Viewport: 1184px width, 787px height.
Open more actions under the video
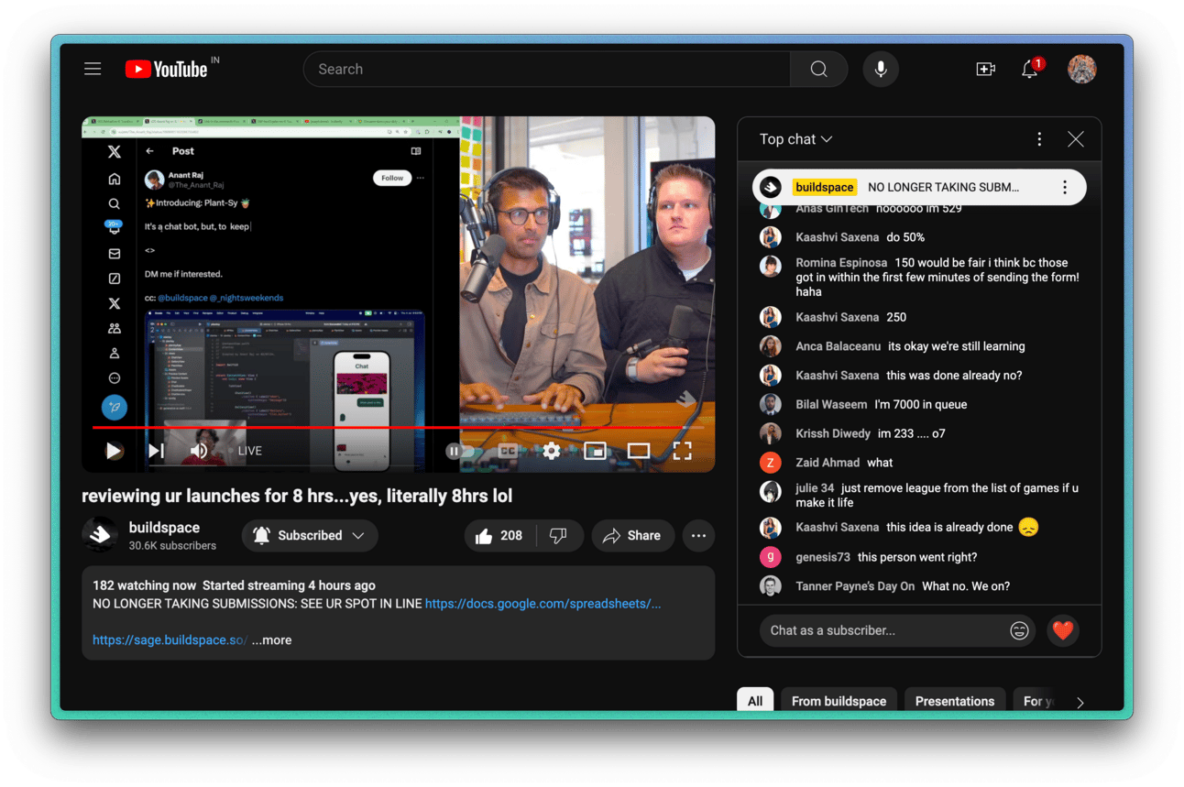[698, 535]
